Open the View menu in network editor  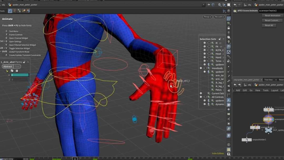pyautogui.click(x=257, y=91)
